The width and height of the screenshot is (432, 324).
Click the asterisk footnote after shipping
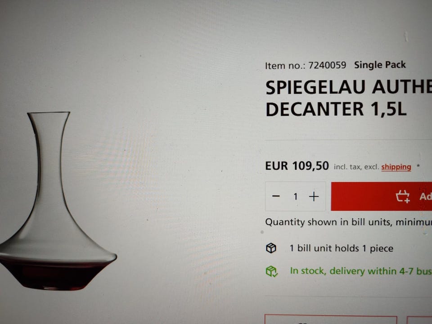coord(418,166)
